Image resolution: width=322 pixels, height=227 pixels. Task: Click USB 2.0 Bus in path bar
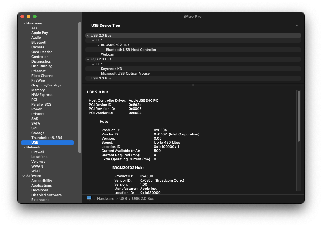(x=143, y=199)
